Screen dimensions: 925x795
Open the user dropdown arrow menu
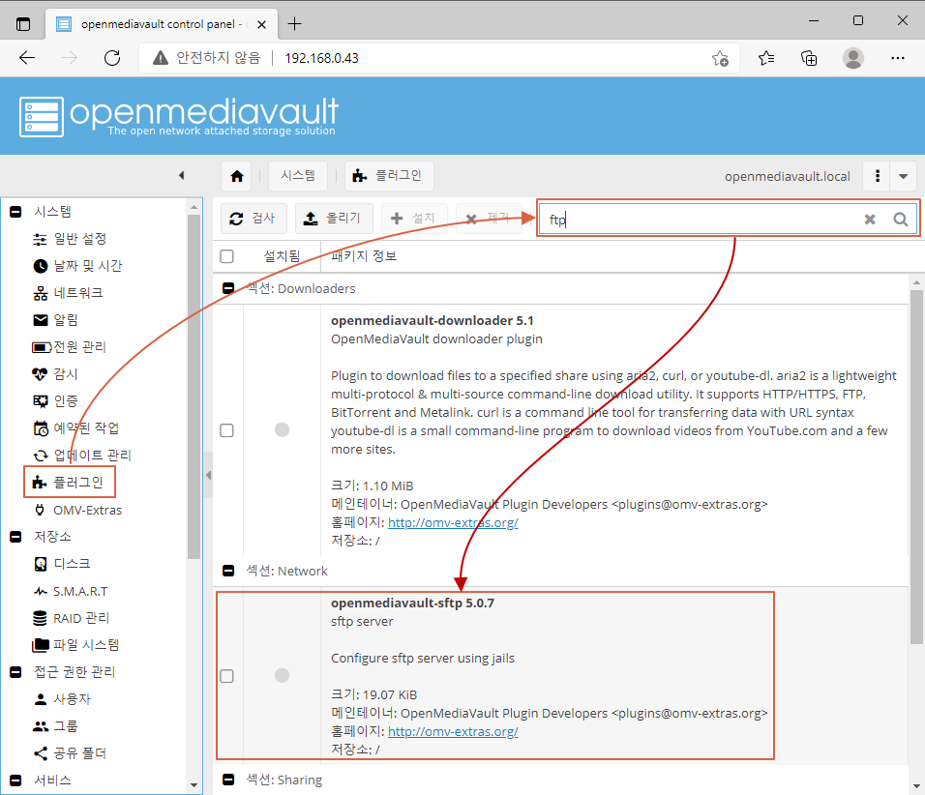tap(903, 176)
